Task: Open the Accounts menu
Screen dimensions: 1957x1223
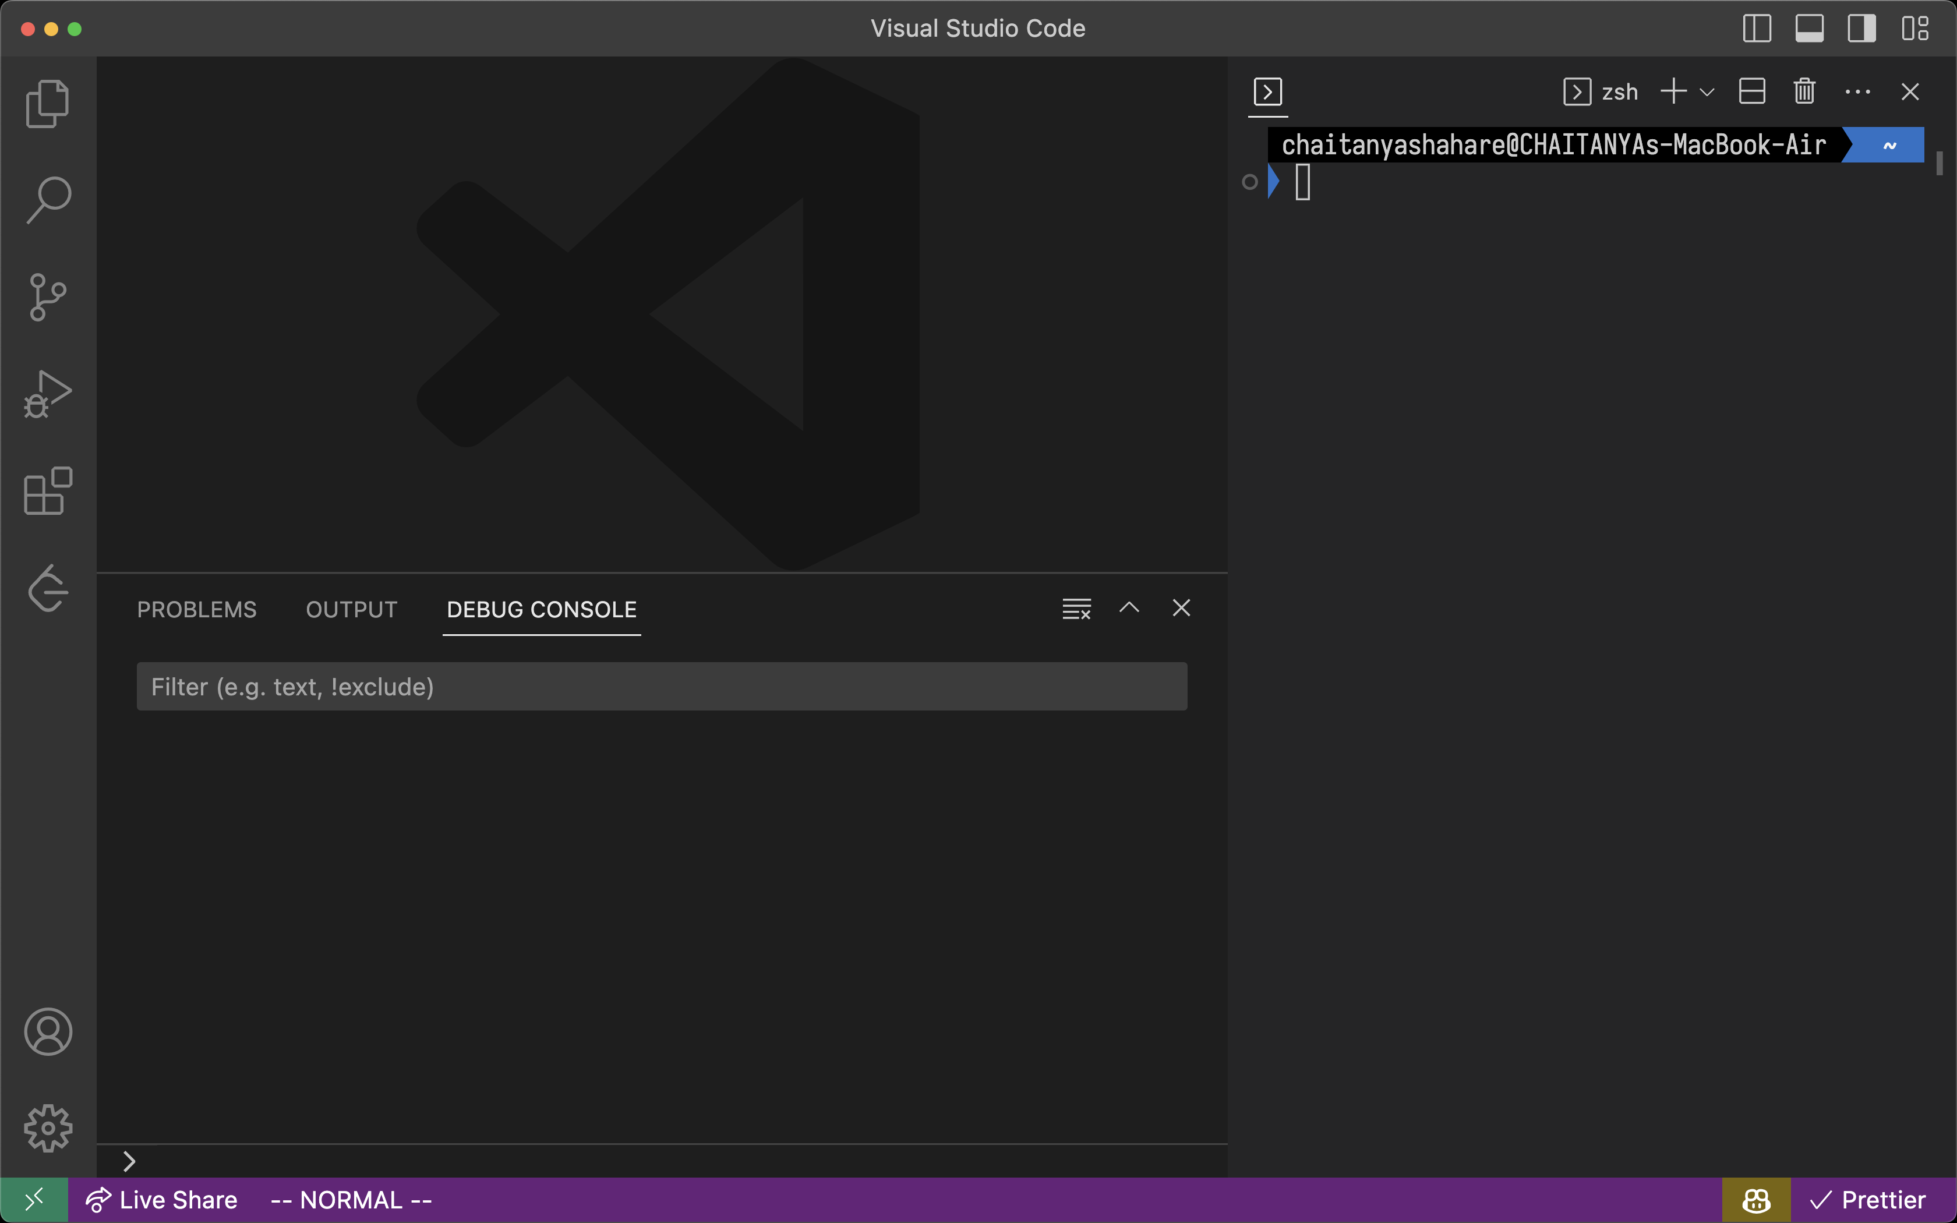Action: pyautogui.click(x=48, y=1031)
